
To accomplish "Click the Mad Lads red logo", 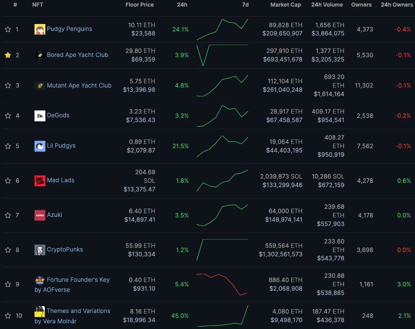I will point(40,181).
